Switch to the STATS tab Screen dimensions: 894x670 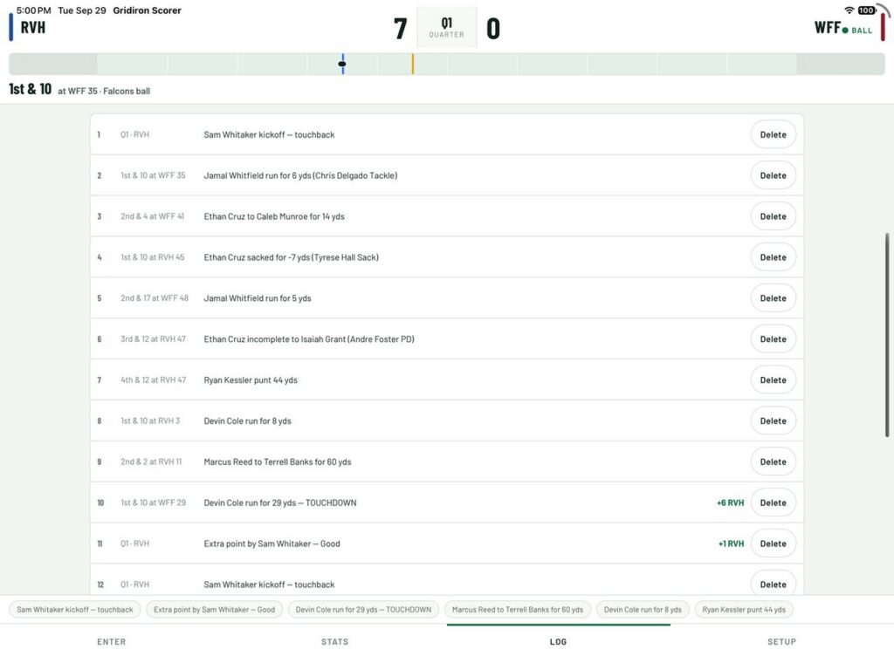pos(334,641)
